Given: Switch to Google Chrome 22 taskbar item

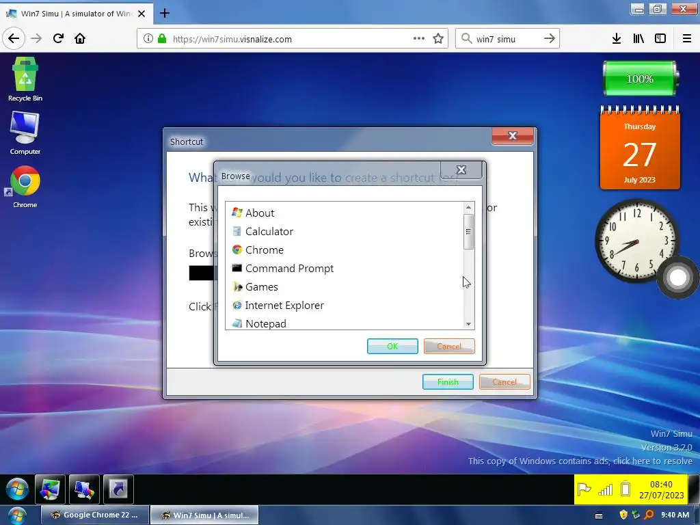Looking at the screenshot, I should pos(94,515).
